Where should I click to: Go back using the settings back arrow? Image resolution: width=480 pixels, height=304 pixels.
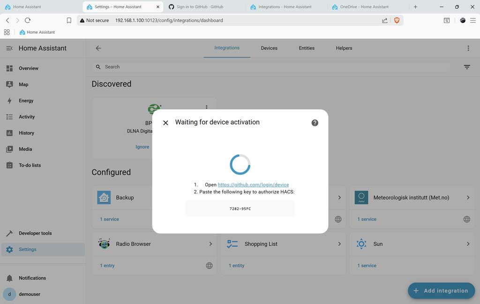[98, 48]
